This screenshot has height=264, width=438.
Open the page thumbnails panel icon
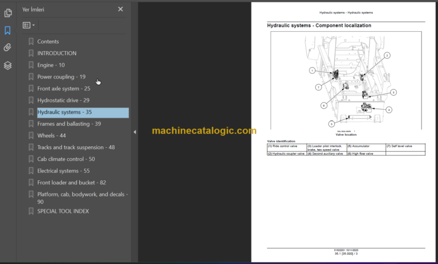pyautogui.click(x=8, y=13)
